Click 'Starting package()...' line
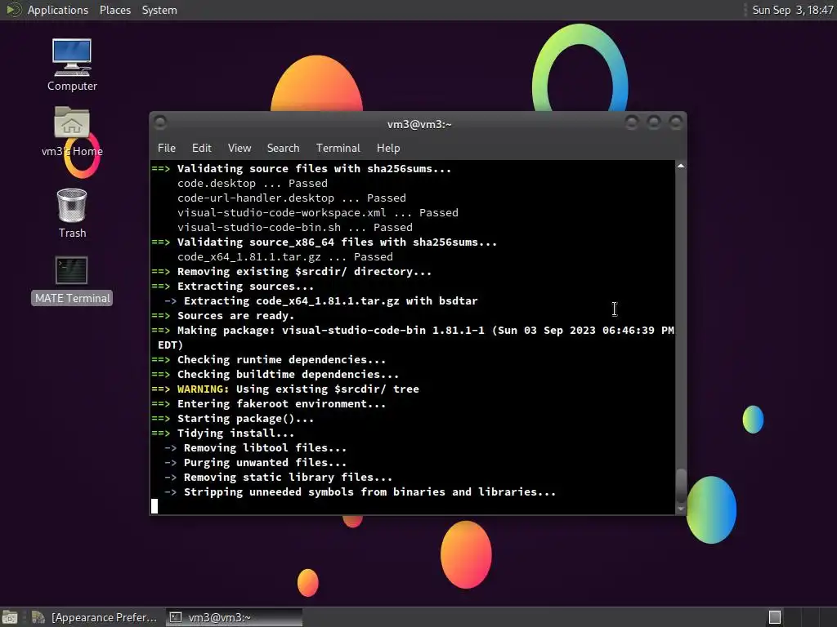Image resolution: width=837 pixels, height=627 pixels. 245,419
